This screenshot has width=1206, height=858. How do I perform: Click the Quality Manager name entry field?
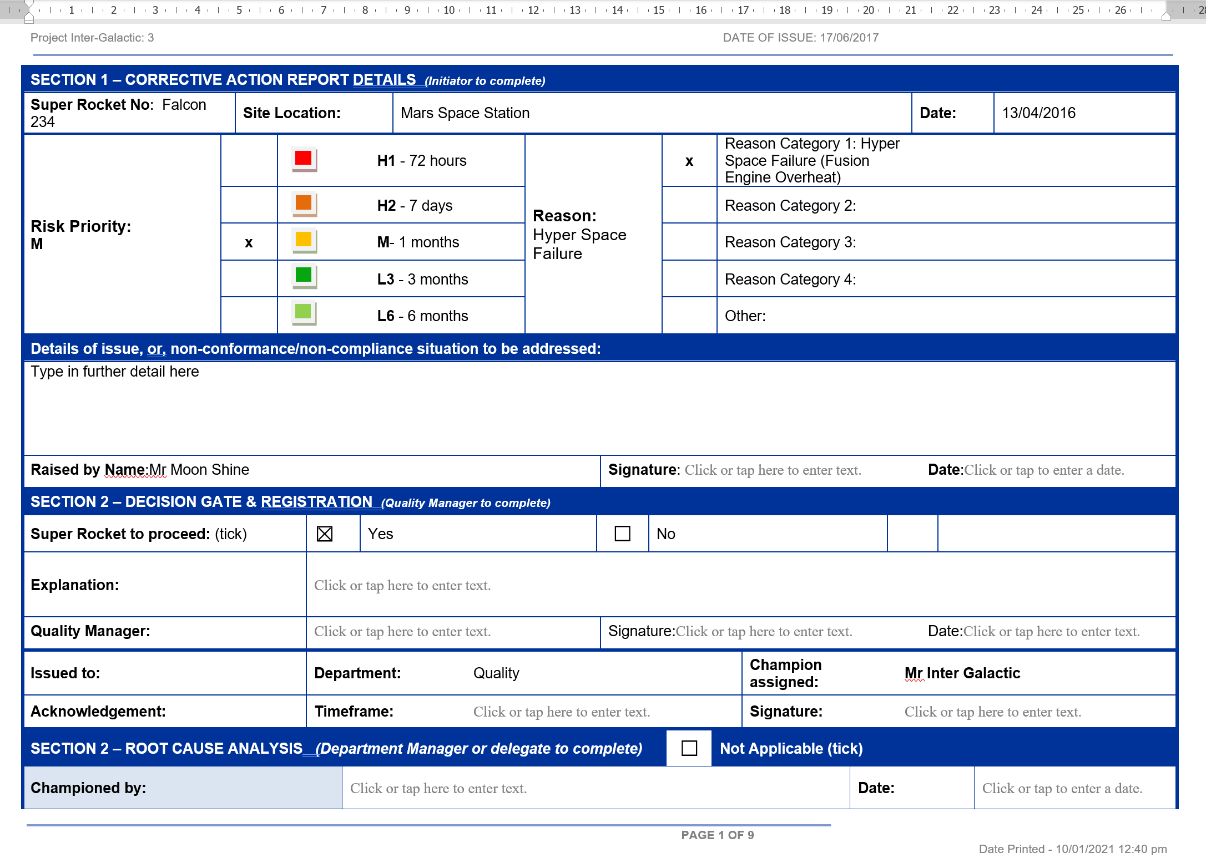402,632
